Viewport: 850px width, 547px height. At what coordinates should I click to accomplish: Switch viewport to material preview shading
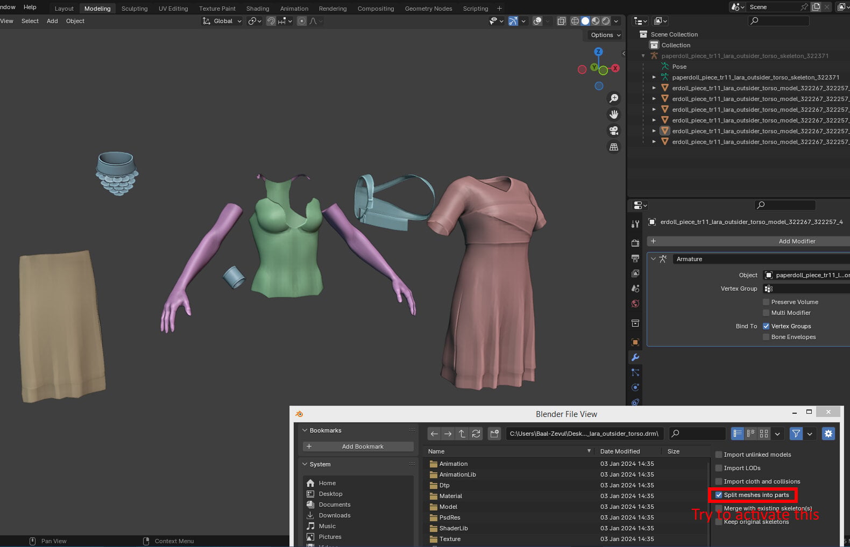pyautogui.click(x=596, y=21)
